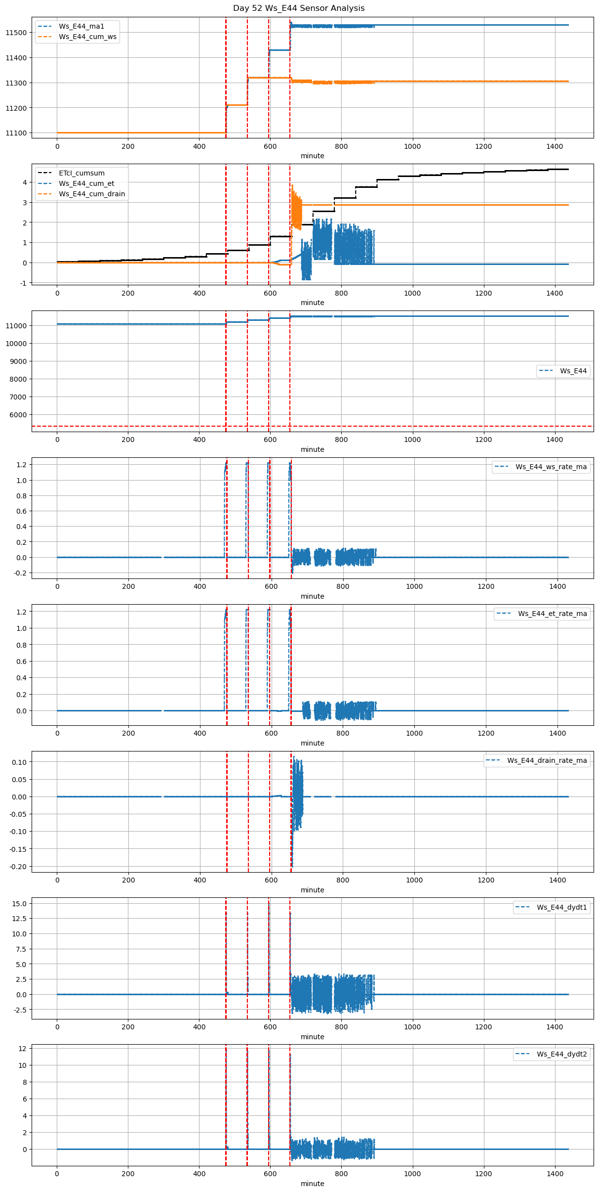This screenshot has height=1192, width=598.
Task: Click the Ws_E44_et_rate_ma legend label
Action: 552,614
